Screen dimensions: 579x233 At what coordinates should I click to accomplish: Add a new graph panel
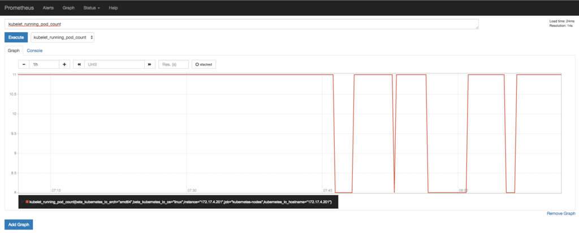(19, 225)
